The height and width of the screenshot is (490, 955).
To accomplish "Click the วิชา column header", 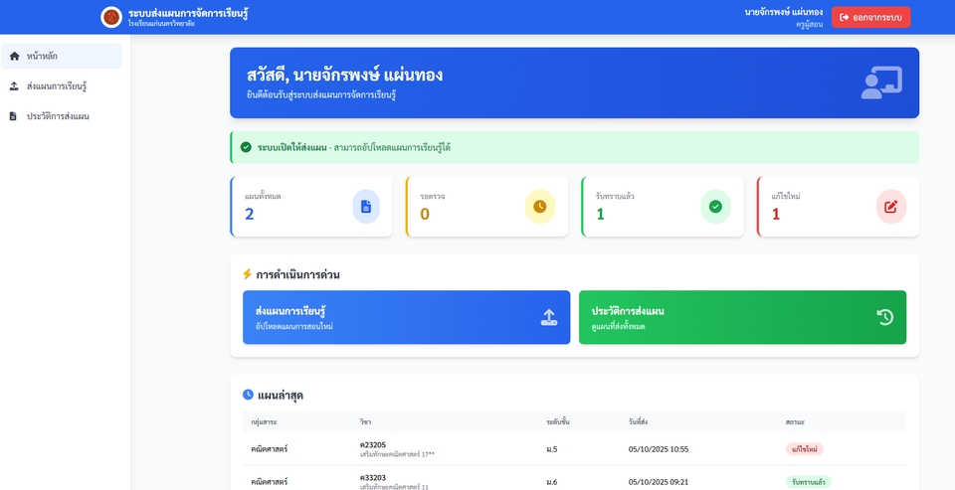I will (x=365, y=421).
